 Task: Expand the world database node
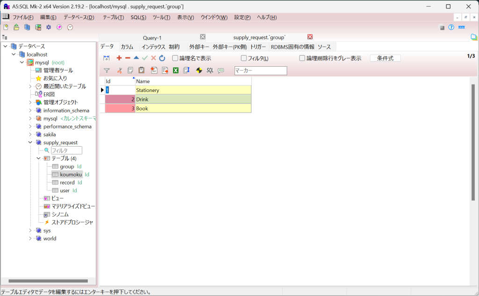[30, 239]
